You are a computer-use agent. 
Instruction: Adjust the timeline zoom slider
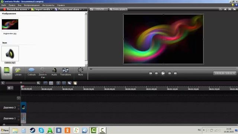tap(21, 83)
